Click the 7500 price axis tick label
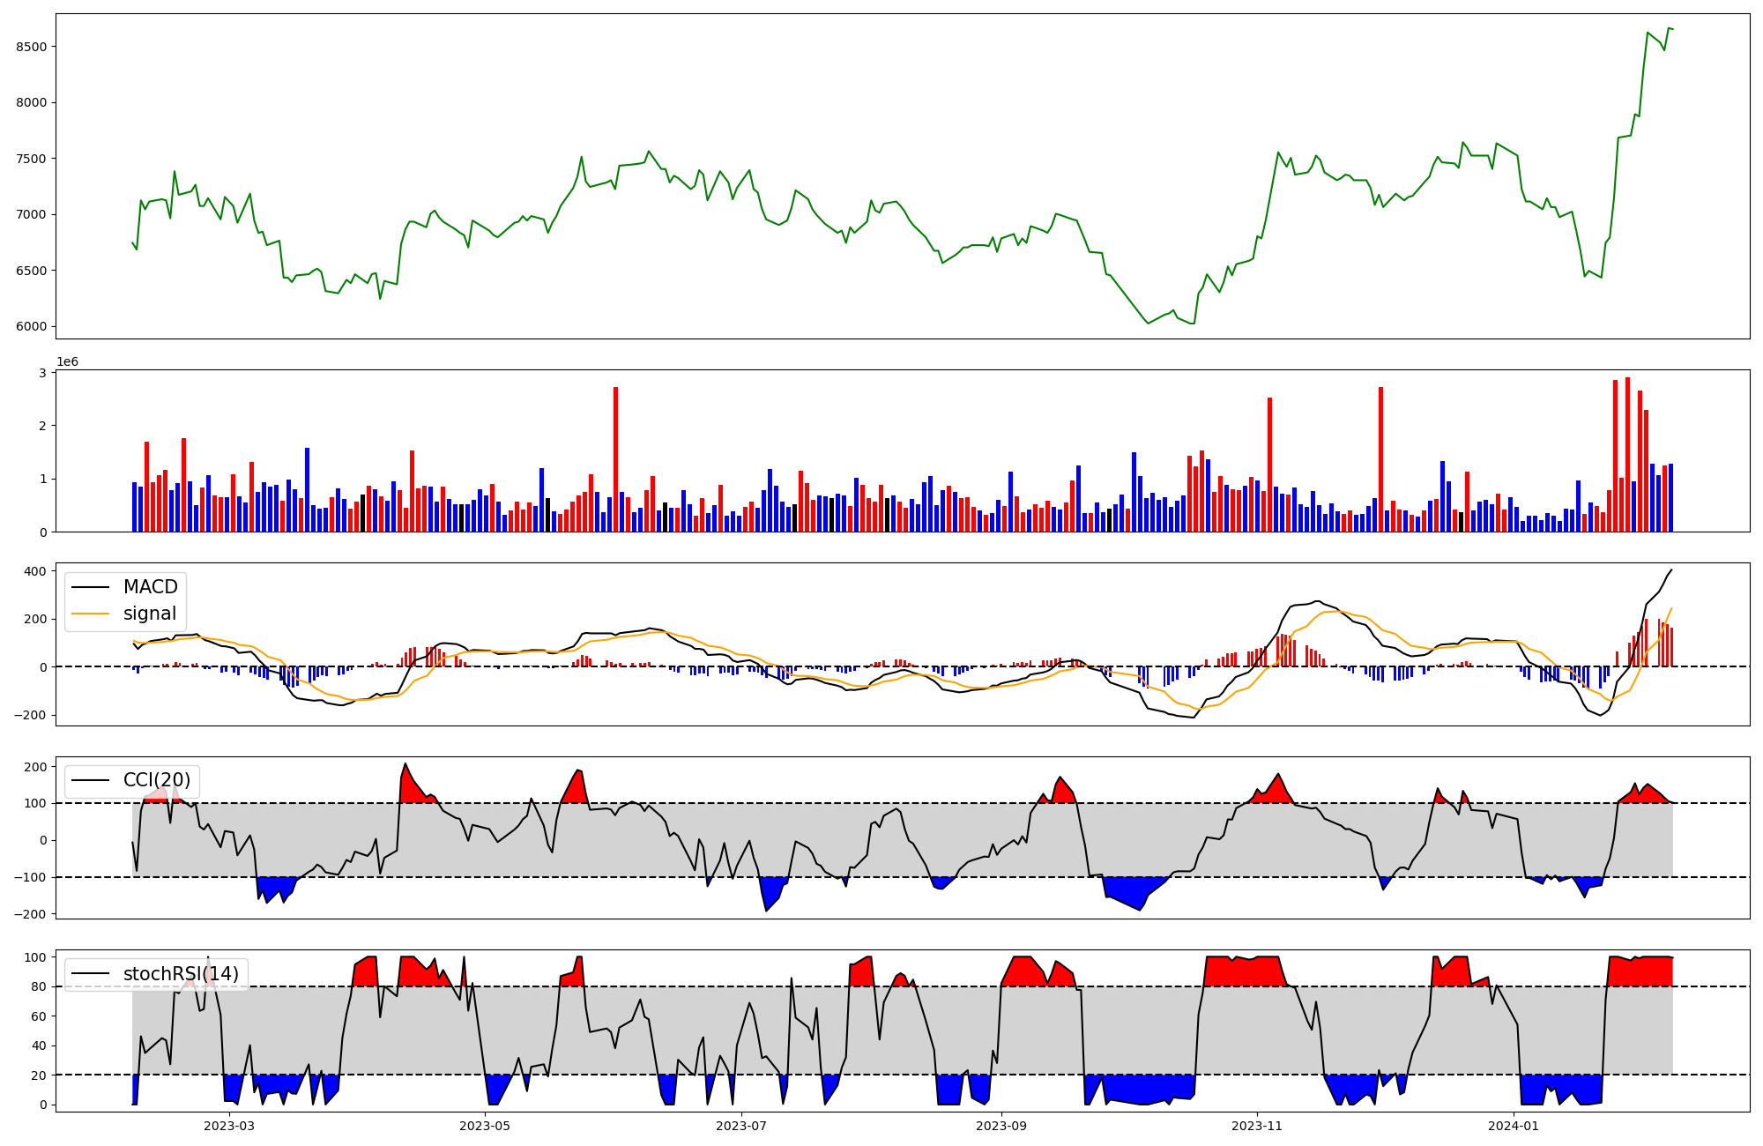This screenshot has width=1763, height=1146. (x=31, y=159)
